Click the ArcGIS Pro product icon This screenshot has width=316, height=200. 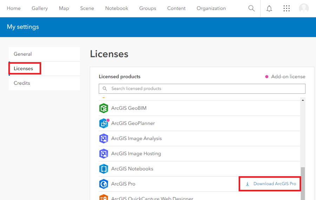coord(104,184)
